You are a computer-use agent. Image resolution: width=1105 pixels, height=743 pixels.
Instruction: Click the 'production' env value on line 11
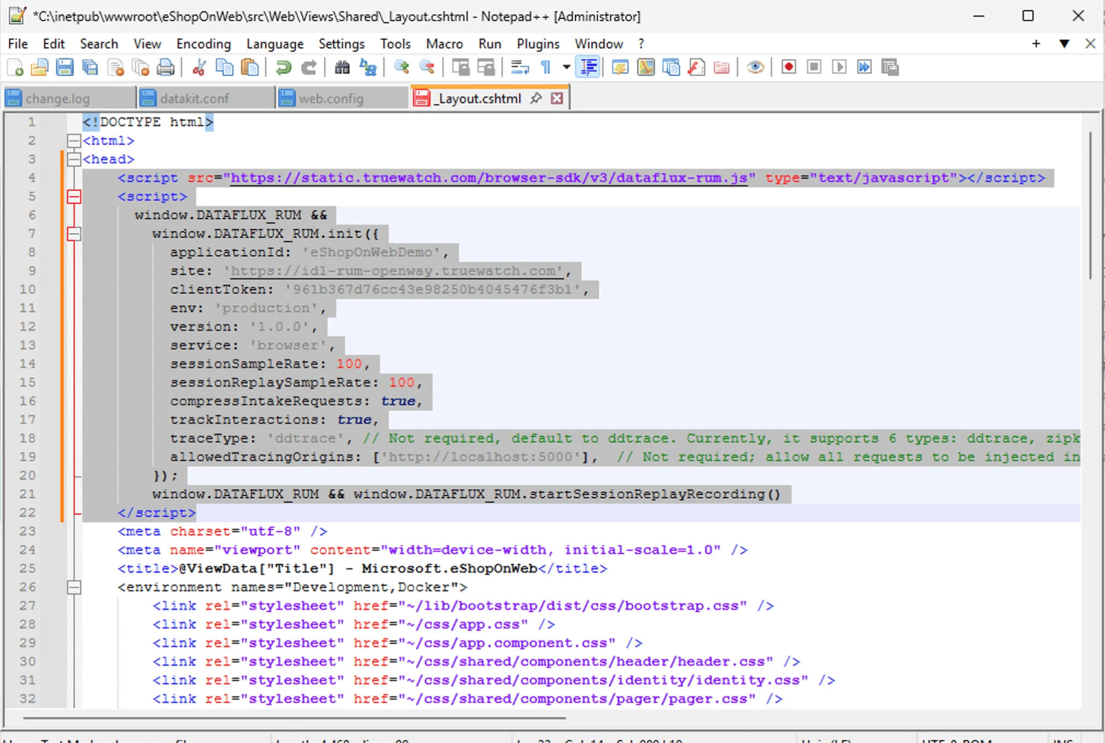266,308
